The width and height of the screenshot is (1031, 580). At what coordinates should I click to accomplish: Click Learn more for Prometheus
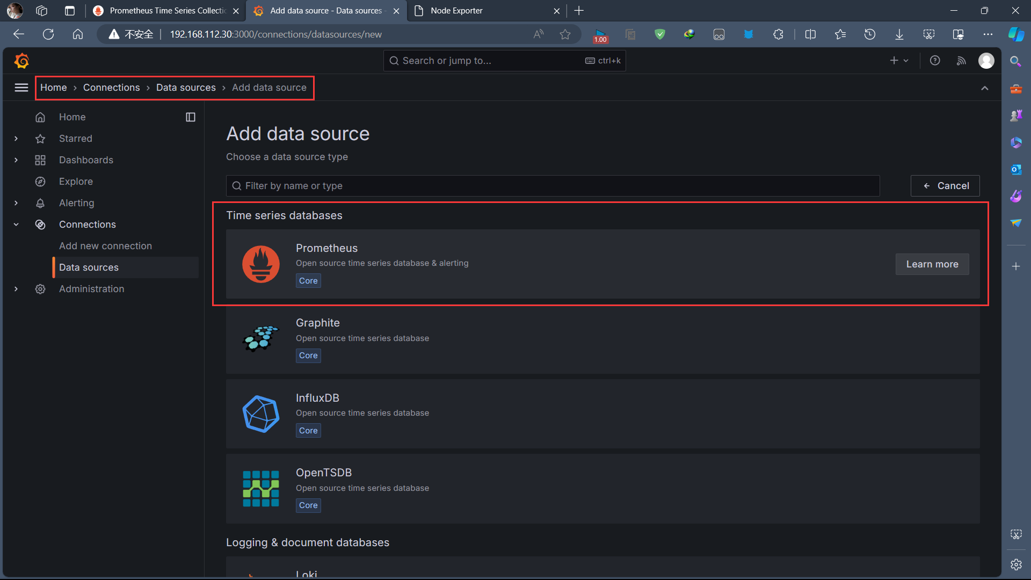tap(932, 264)
